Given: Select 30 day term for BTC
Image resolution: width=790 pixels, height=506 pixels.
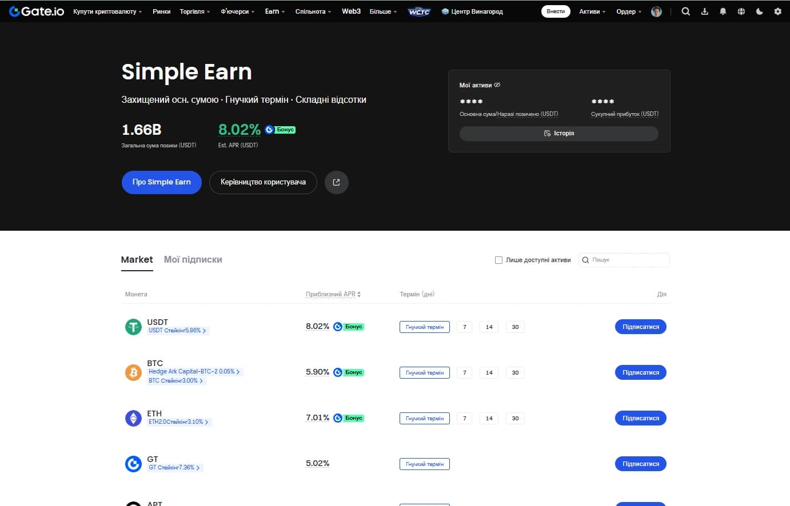Looking at the screenshot, I should tap(515, 372).
